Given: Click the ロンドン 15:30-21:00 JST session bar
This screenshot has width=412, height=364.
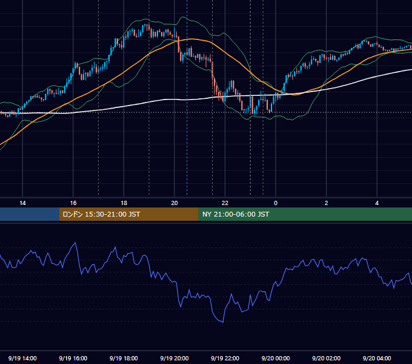Looking at the screenshot, I should tap(128, 214).
